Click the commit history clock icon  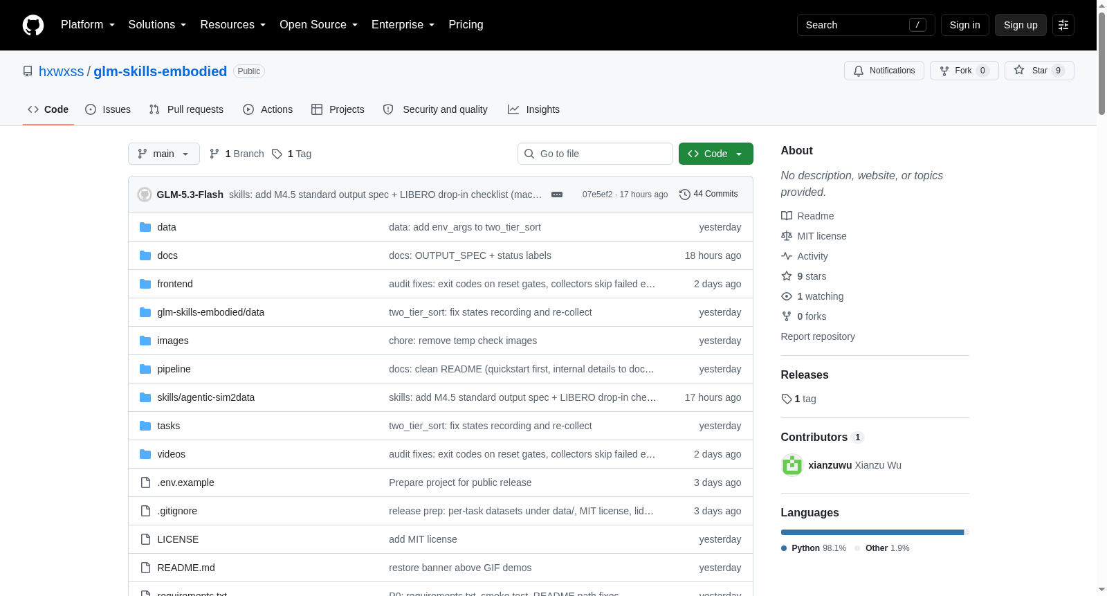coord(685,195)
